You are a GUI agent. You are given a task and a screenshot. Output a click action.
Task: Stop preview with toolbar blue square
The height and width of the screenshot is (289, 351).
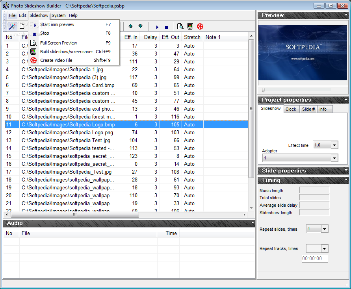click(167, 27)
